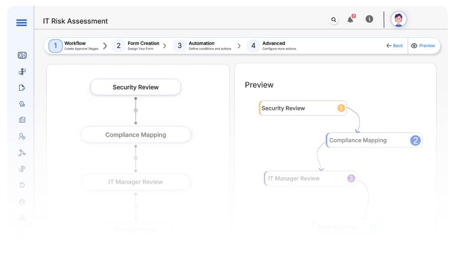Click the document edit sidebar icon

tap(22, 88)
